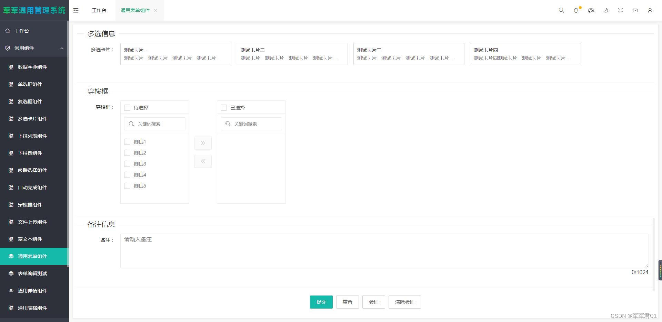Go to 工作台 in the sidebar

34,31
